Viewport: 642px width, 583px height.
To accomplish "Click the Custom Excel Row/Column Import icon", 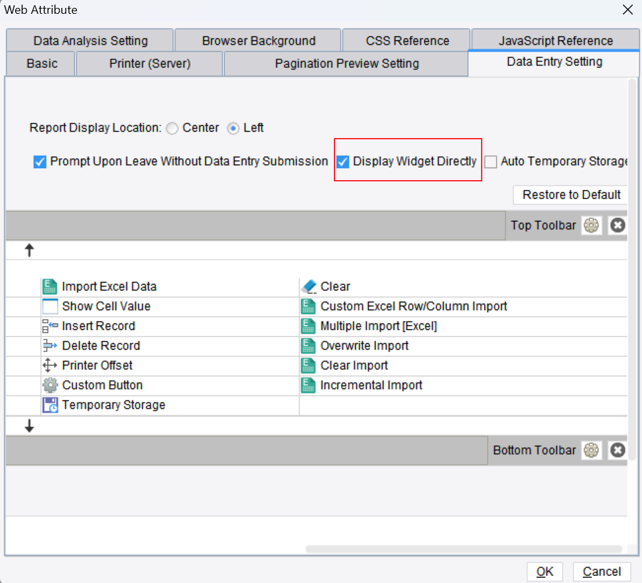I will (308, 306).
